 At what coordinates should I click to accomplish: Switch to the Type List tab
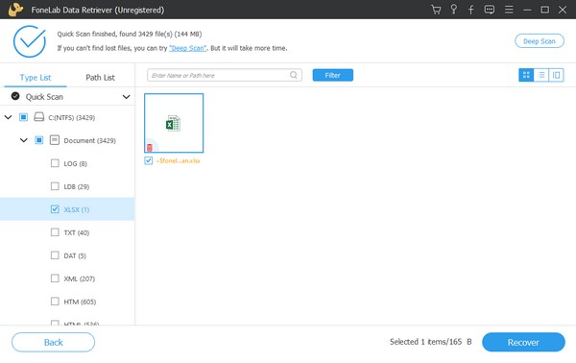(x=36, y=77)
